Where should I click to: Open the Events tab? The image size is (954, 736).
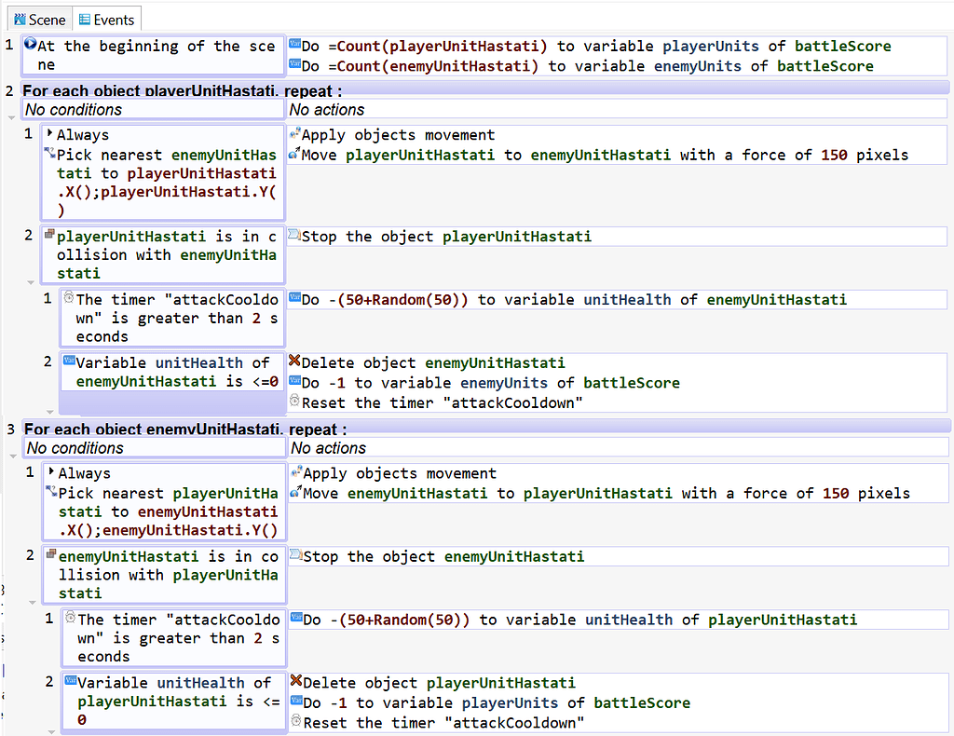pos(106,18)
